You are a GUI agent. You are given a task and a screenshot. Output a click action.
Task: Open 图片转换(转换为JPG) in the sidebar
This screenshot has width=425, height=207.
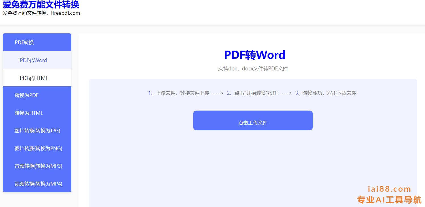pyautogui.click(x=37, y=131)
